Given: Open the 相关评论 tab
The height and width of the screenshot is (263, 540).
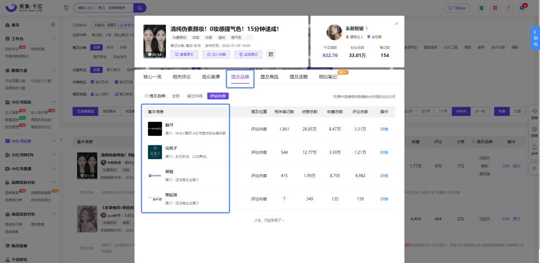Looking at the screenshot, I should pyautogui.click(x=181, y=77).
